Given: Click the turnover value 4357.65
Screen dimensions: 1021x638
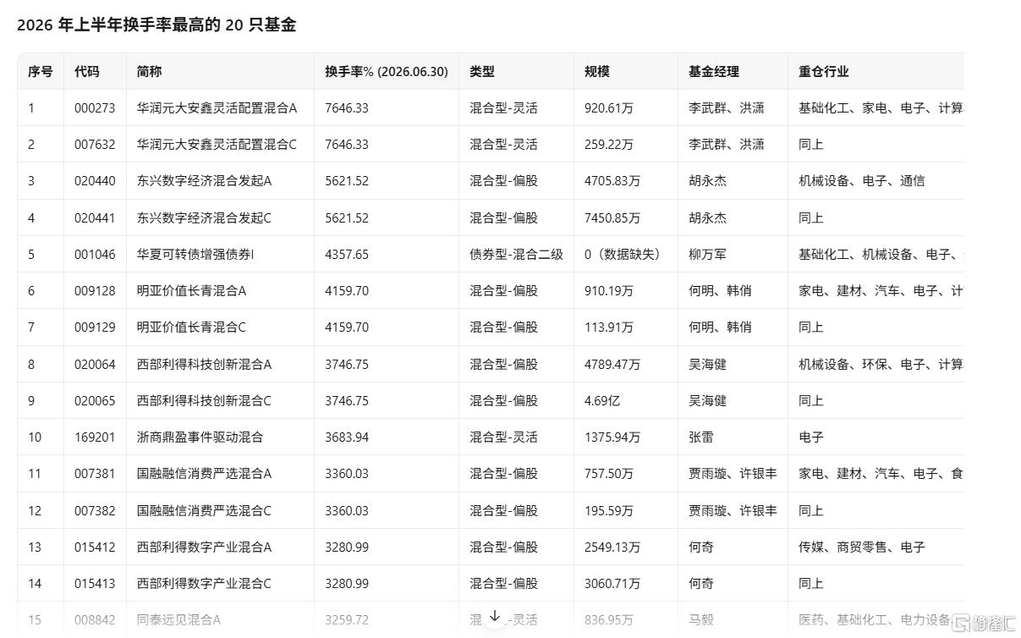Looking at the screenshot, I should pyautogui.click(x=347, y=255).
